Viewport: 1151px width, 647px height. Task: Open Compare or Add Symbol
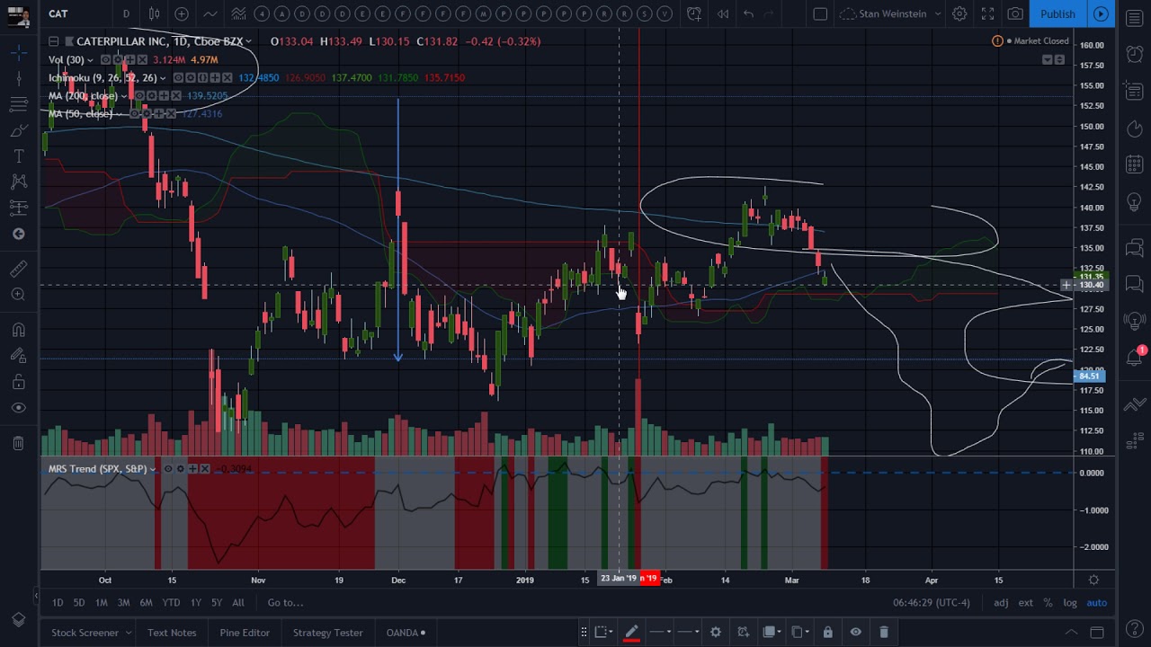coord(182,13)
